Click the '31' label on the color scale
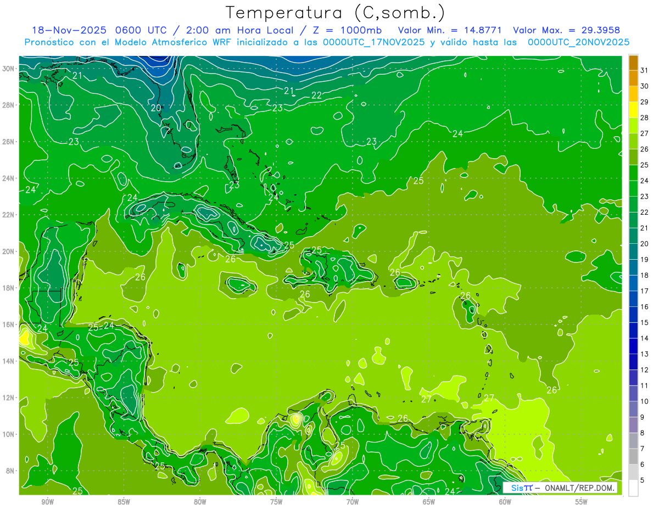The height and width of the screenshot is (509, 659). coord(644,70)
